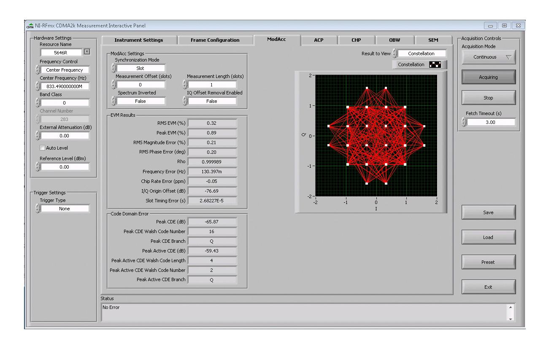The height and width of the screenshot is (349, 546).
Task: Click the External Attenuation stepper arrows
Action: pyautogui.click(x=38, y=136)
